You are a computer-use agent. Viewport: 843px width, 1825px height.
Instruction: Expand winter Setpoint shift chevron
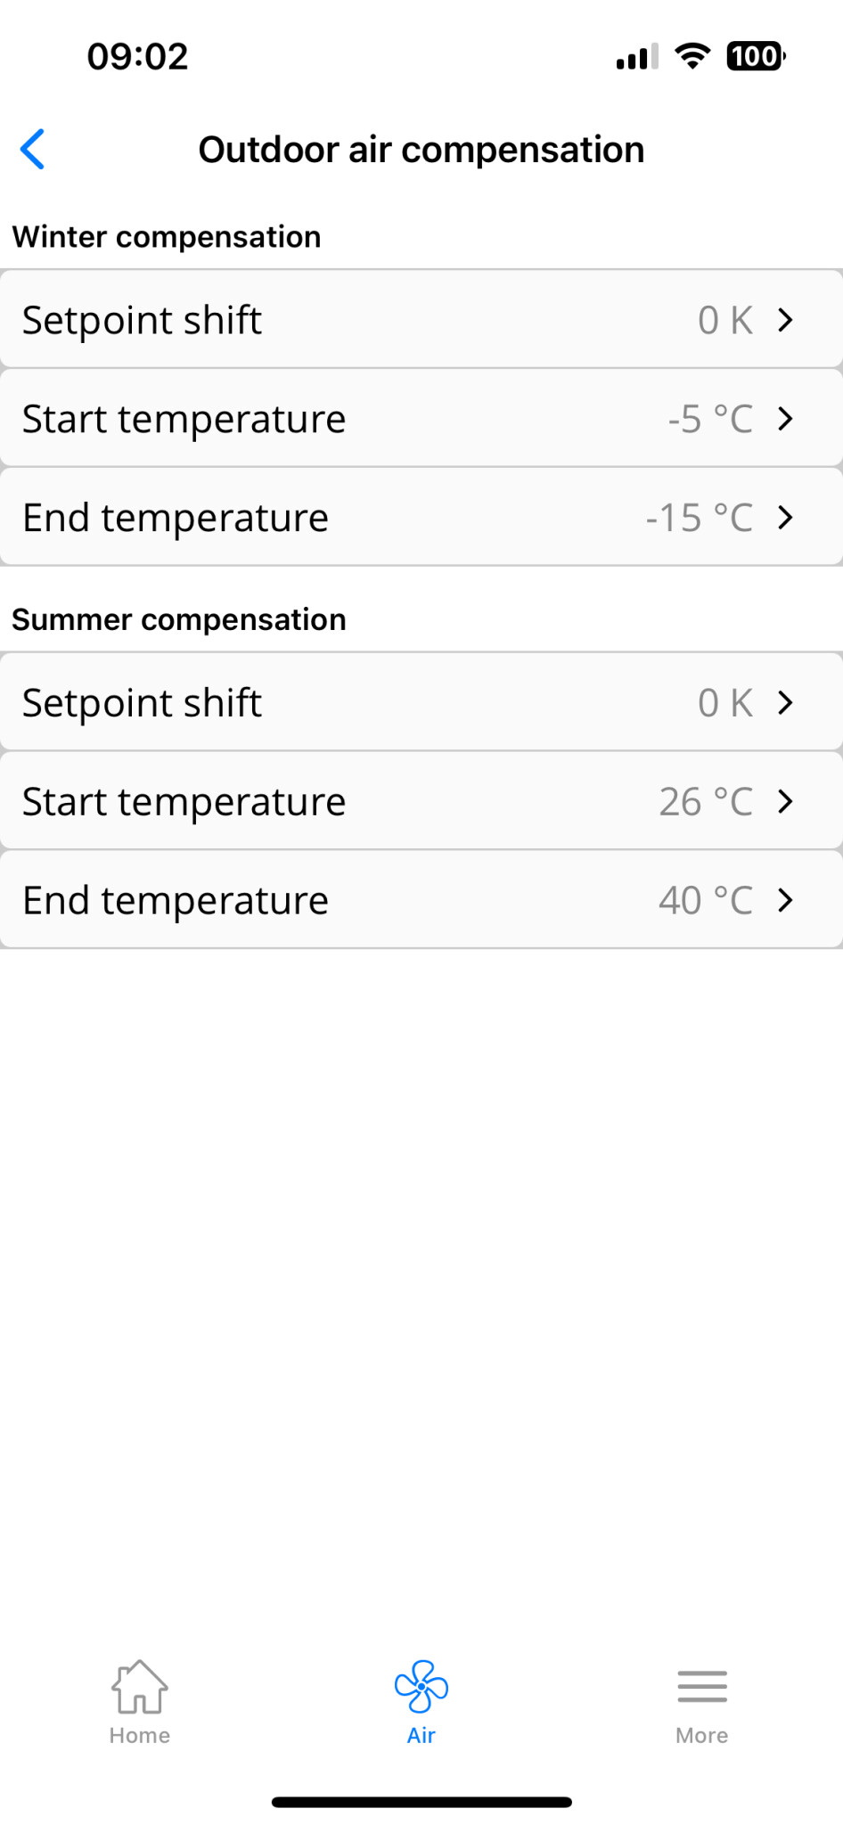coord(785,320)
